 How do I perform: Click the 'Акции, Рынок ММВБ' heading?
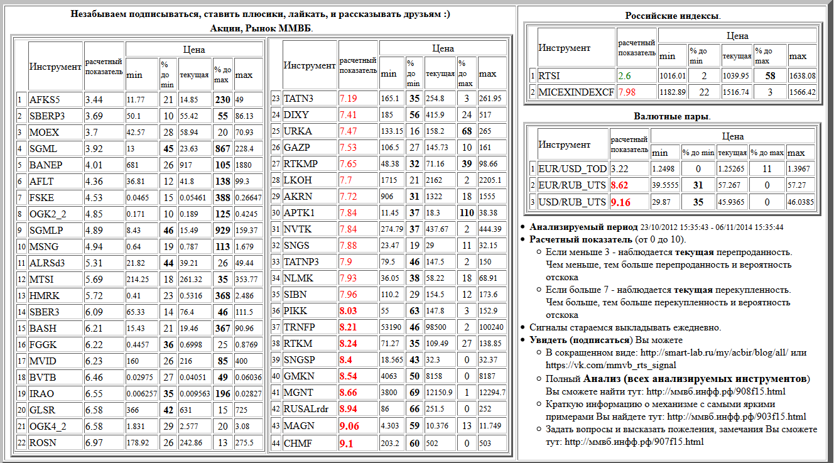(x=261, y=28)
